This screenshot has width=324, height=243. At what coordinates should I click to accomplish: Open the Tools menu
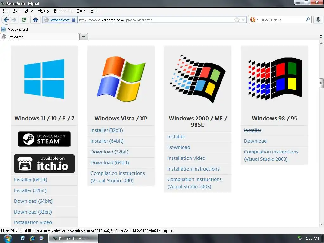81,11
